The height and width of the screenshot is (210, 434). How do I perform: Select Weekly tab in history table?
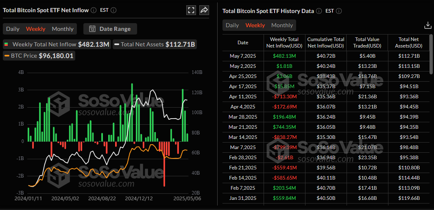coord(255,25)
